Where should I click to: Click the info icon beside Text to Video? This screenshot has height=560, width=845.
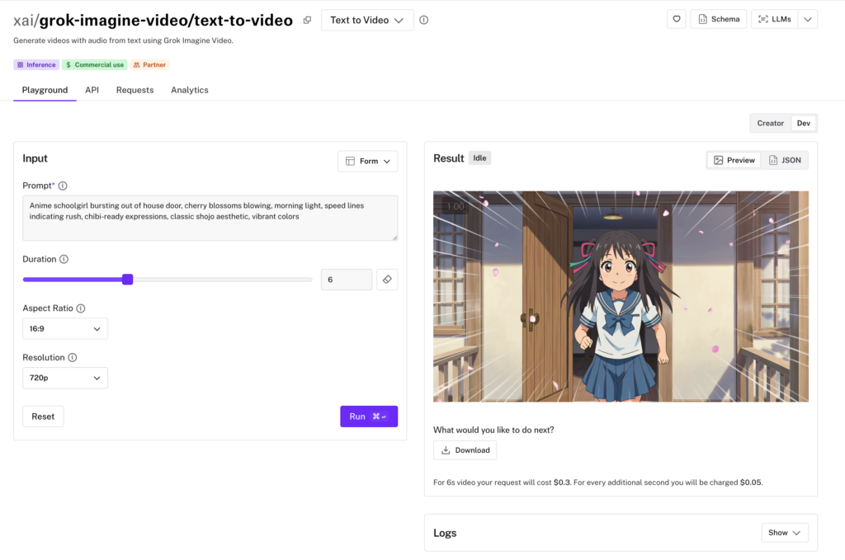click(424, 21)
